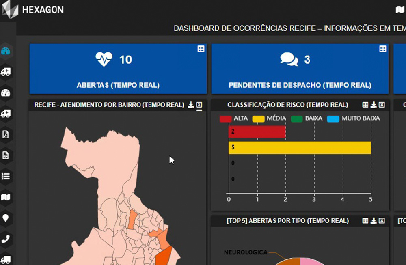Image resolution: width=406 pixels, height=265 pixels.
Task: Open the PDF report icon in the sidebar
Action: click(x=6, y=134)
